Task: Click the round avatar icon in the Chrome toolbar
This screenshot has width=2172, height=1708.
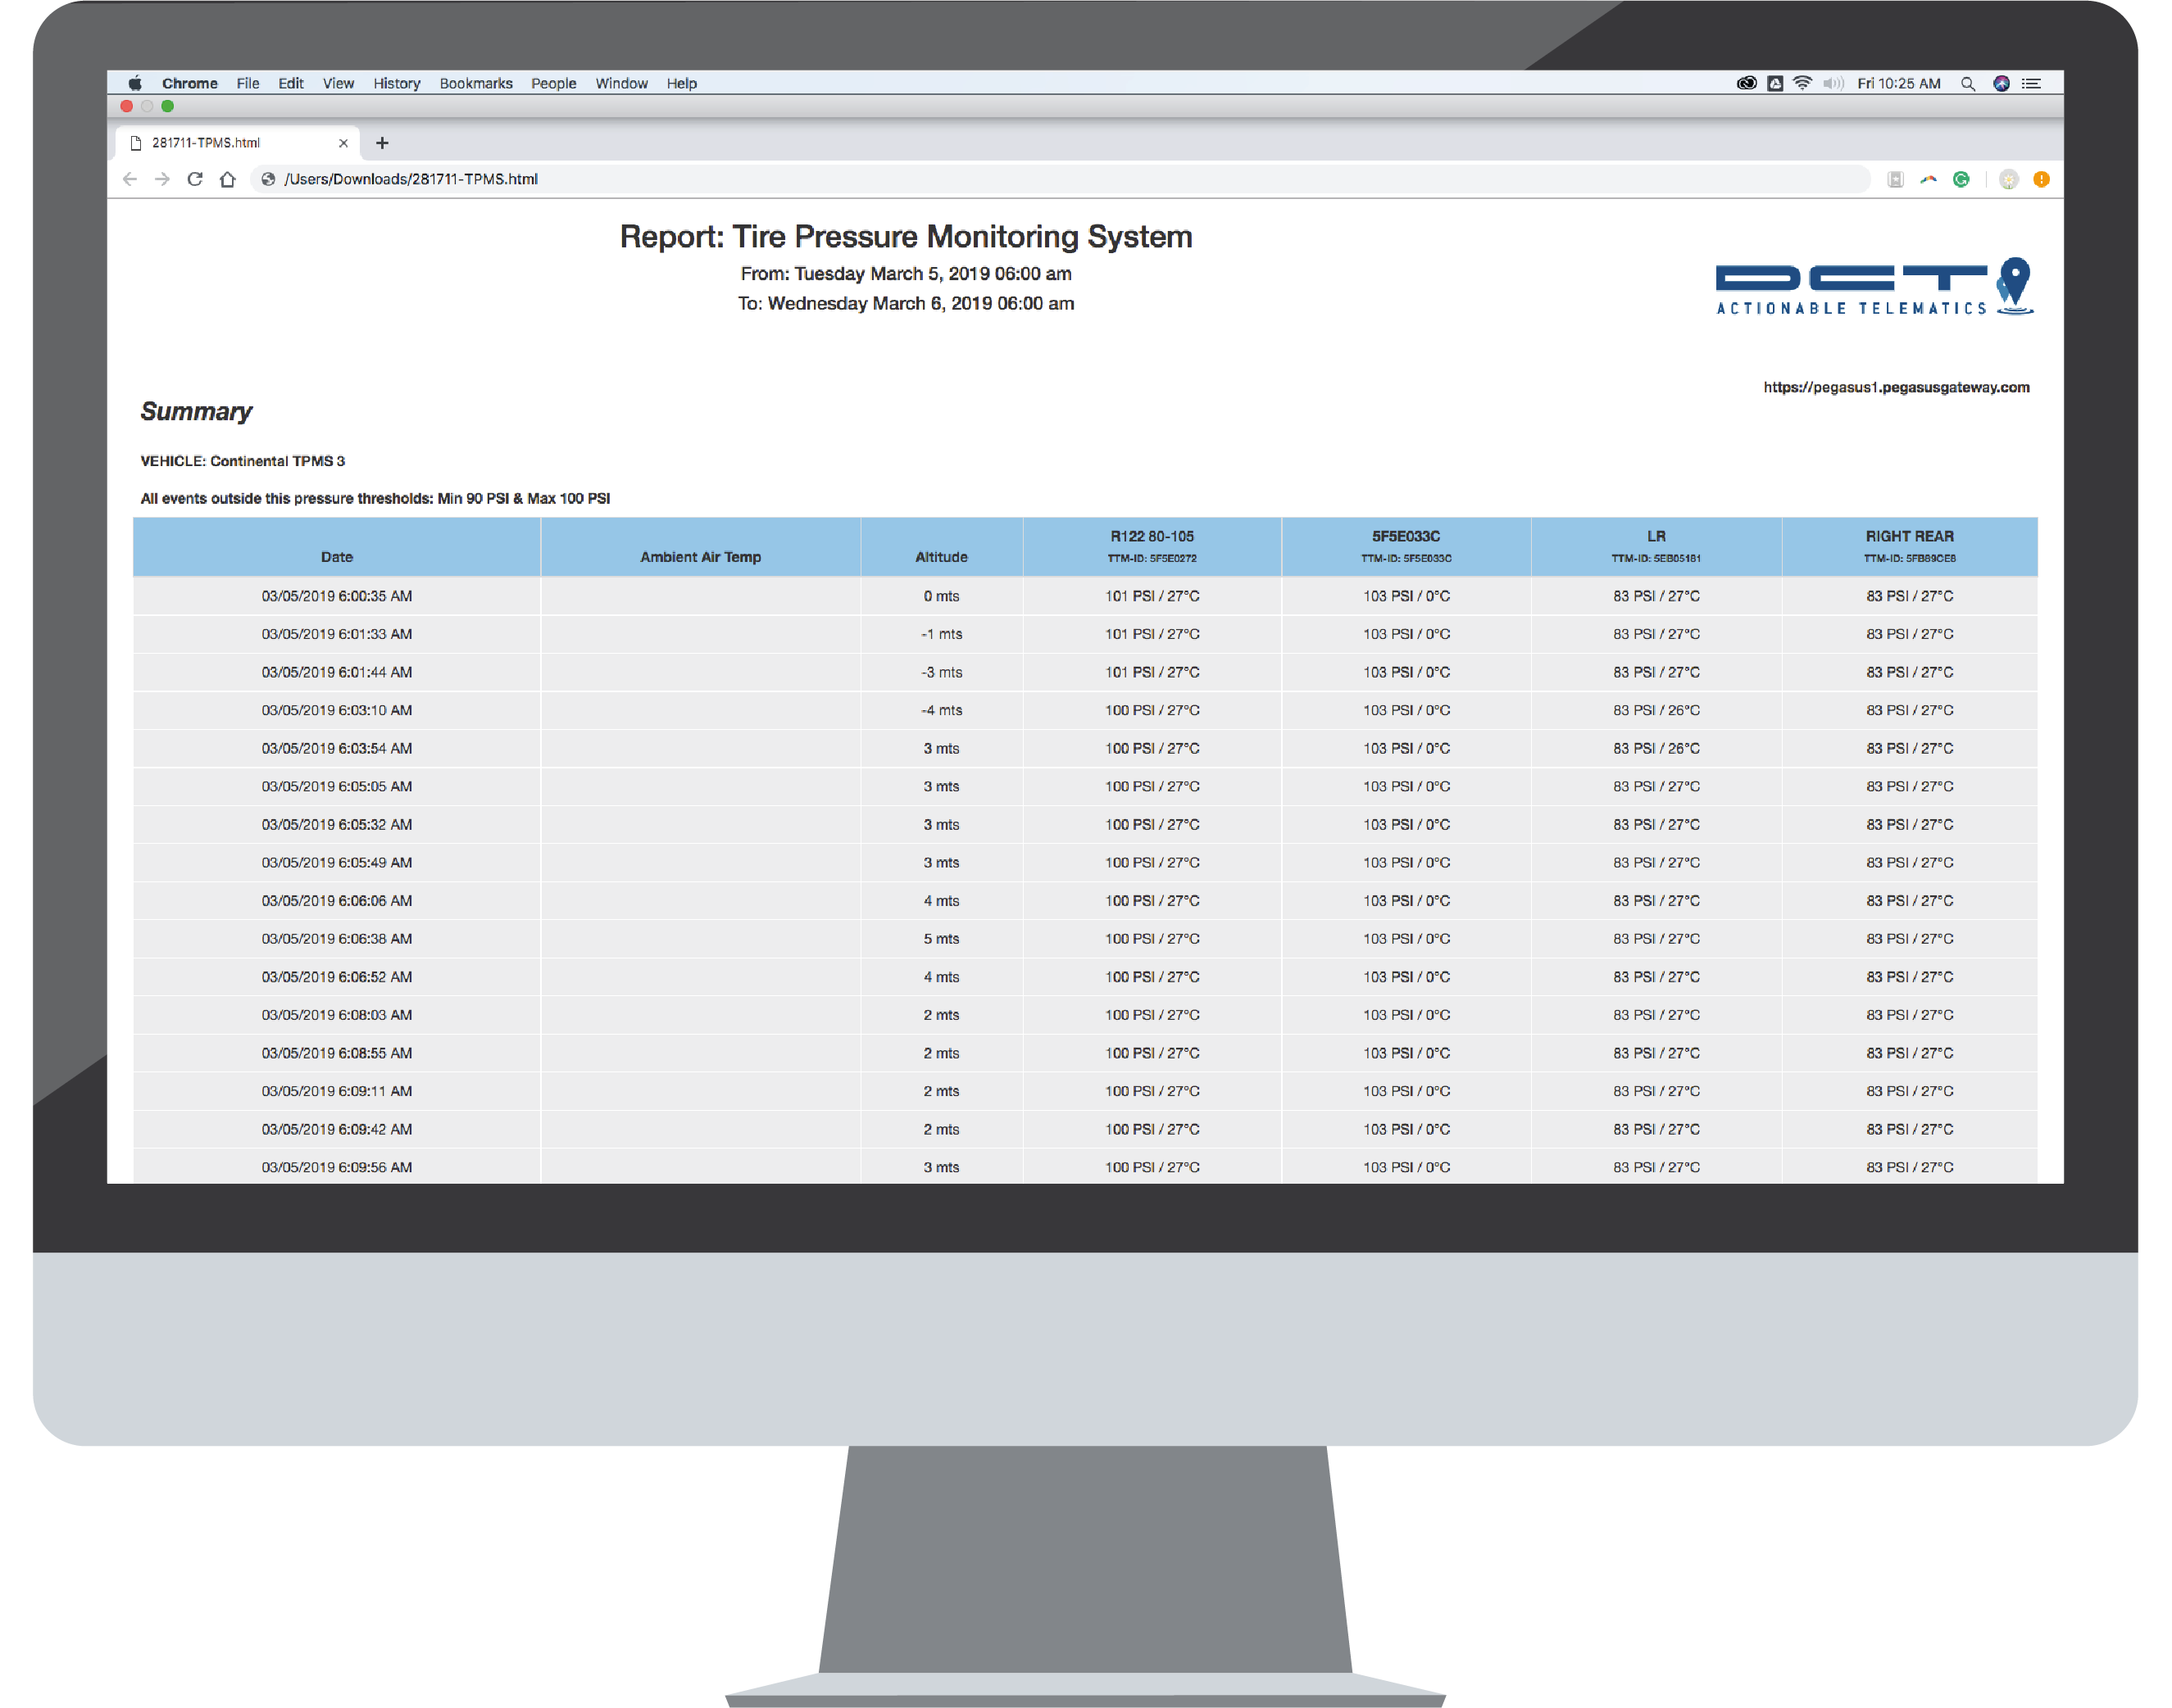Action: click(x=2008, y=179)
